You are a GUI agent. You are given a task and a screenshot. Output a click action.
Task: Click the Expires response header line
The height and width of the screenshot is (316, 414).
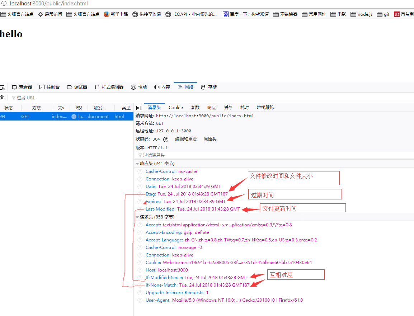pos(185,202)
